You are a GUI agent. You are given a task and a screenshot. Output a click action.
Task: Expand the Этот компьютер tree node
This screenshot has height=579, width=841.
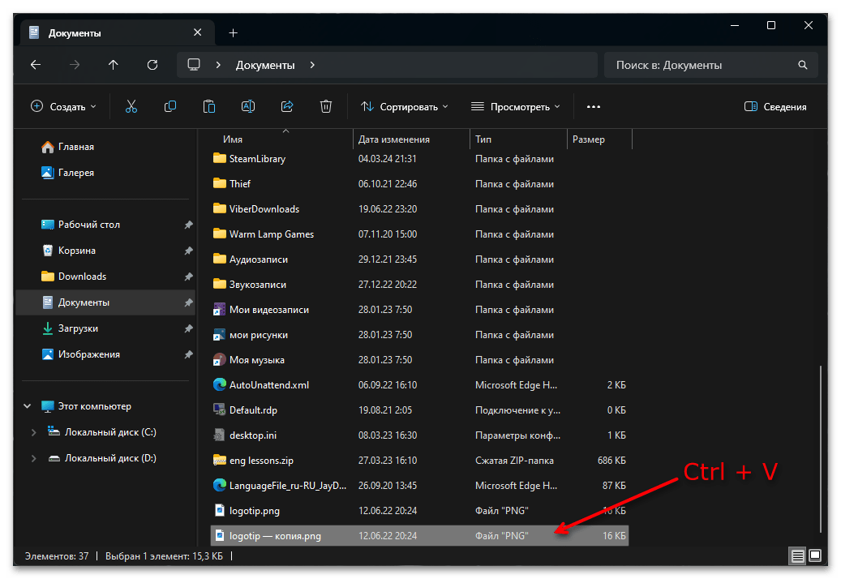coord(28,406)
